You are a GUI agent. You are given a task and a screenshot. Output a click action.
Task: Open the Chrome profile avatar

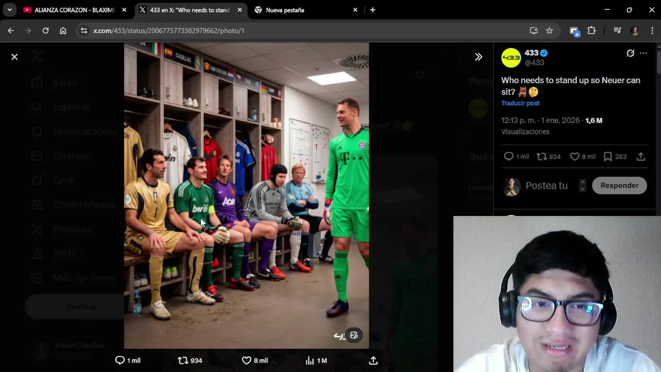coord(635,30)
